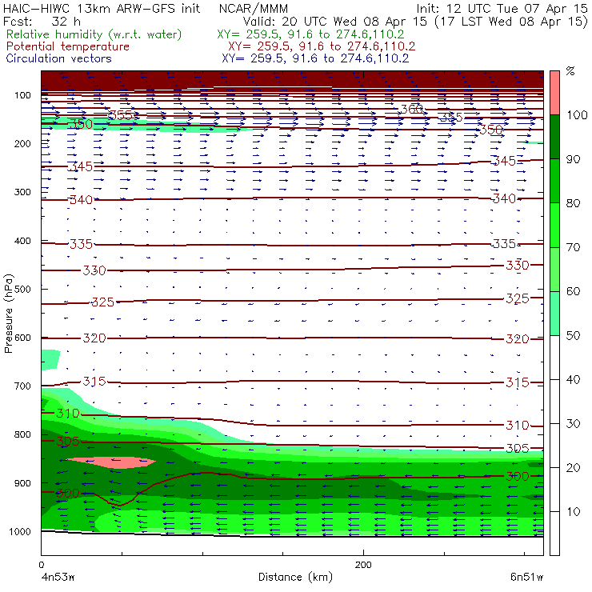The image size is (592, 592).
Task: Click the '30' colorbar scale label
Action: pos(573,424)
